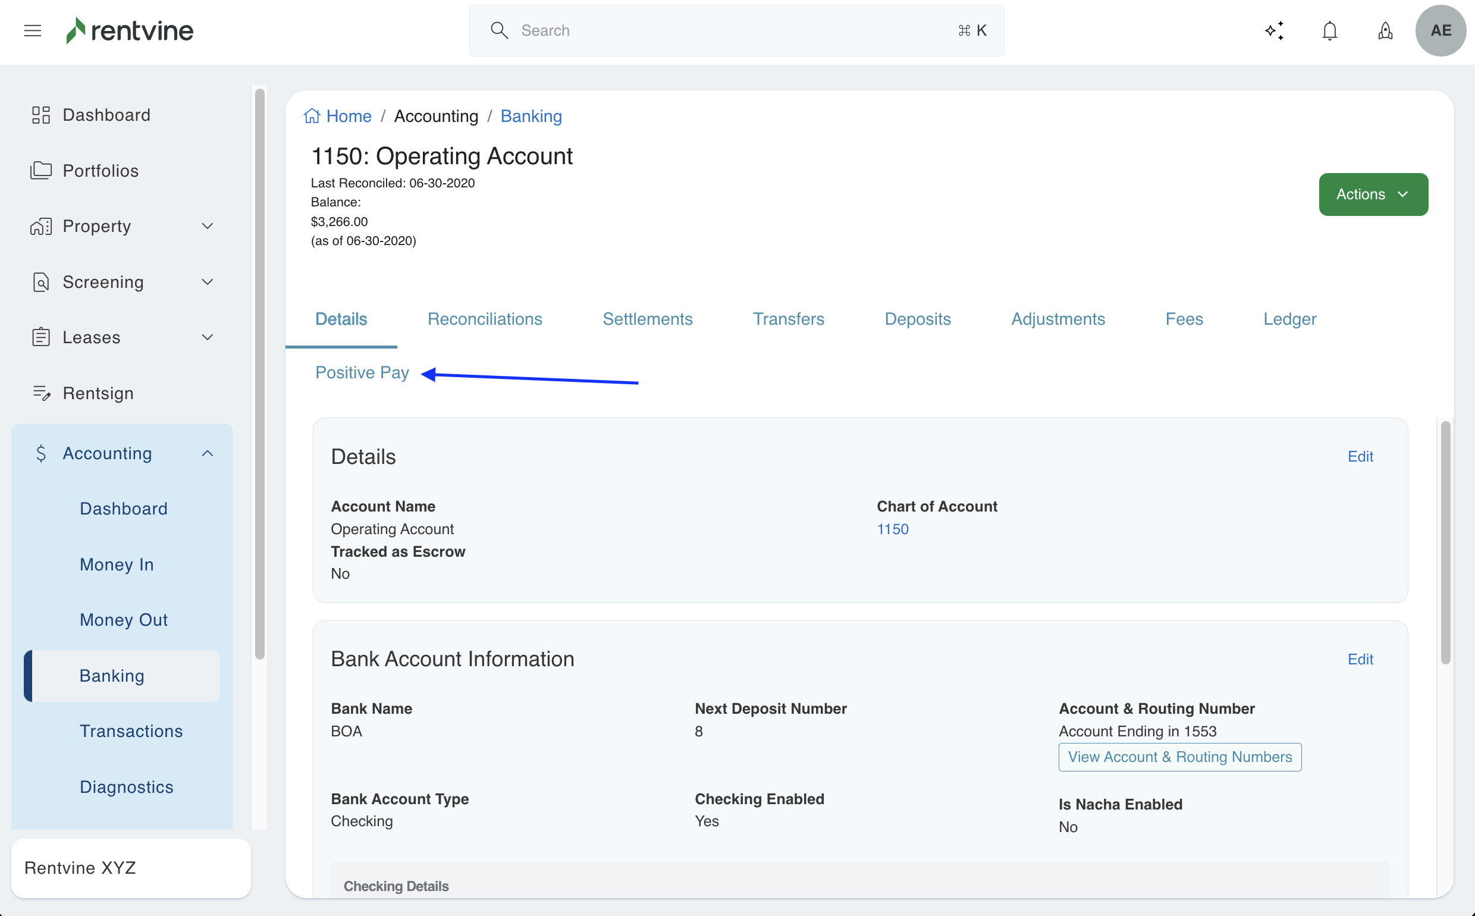Collapse the Accounting sidebar section

tap(207, 453)
